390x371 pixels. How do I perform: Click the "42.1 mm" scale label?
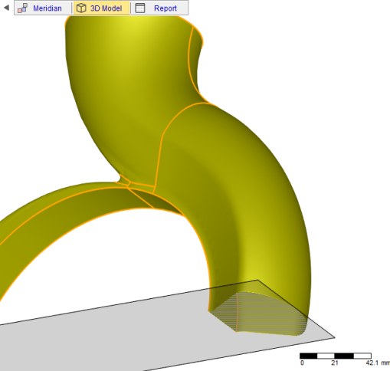coord(378,363)
